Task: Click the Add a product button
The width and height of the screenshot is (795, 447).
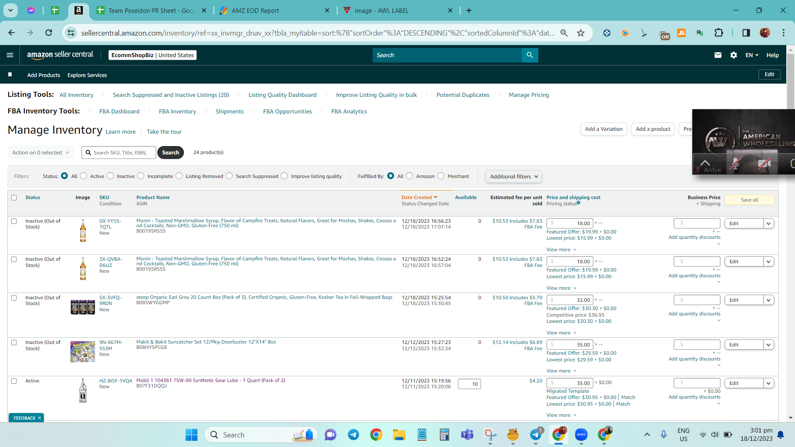Action: coord(653,129)
